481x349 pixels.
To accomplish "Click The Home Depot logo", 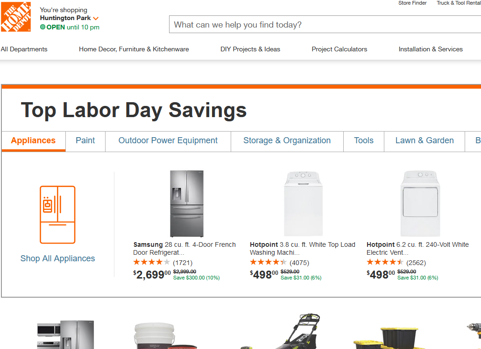I will coord(16,17).
